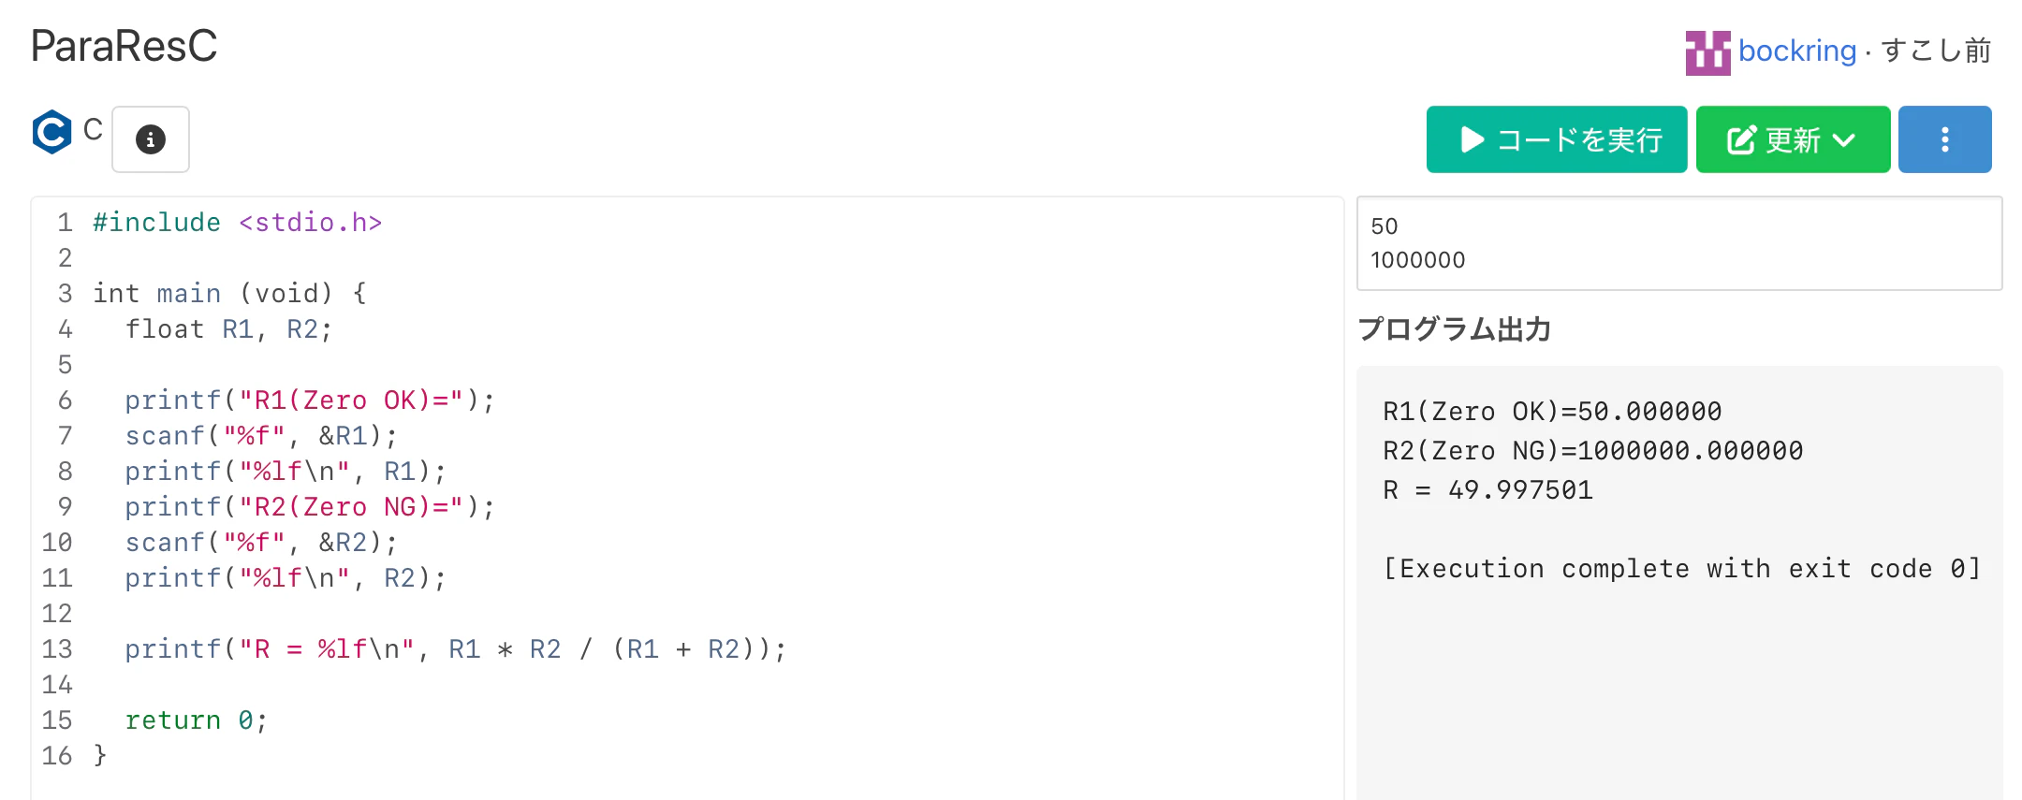Screen dimensions: 2022x800
Task: Click bockring's purple avatar icon
Action: point(1707,52)
